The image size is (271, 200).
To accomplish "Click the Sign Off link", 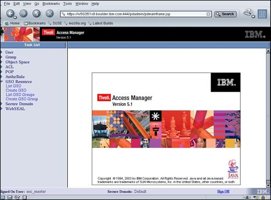I will (x=223, y=192).
